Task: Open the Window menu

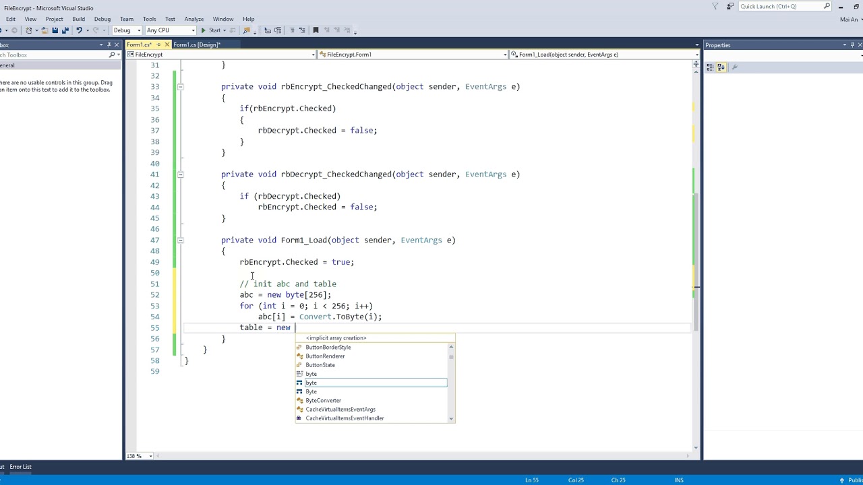Action: point(223,19)
